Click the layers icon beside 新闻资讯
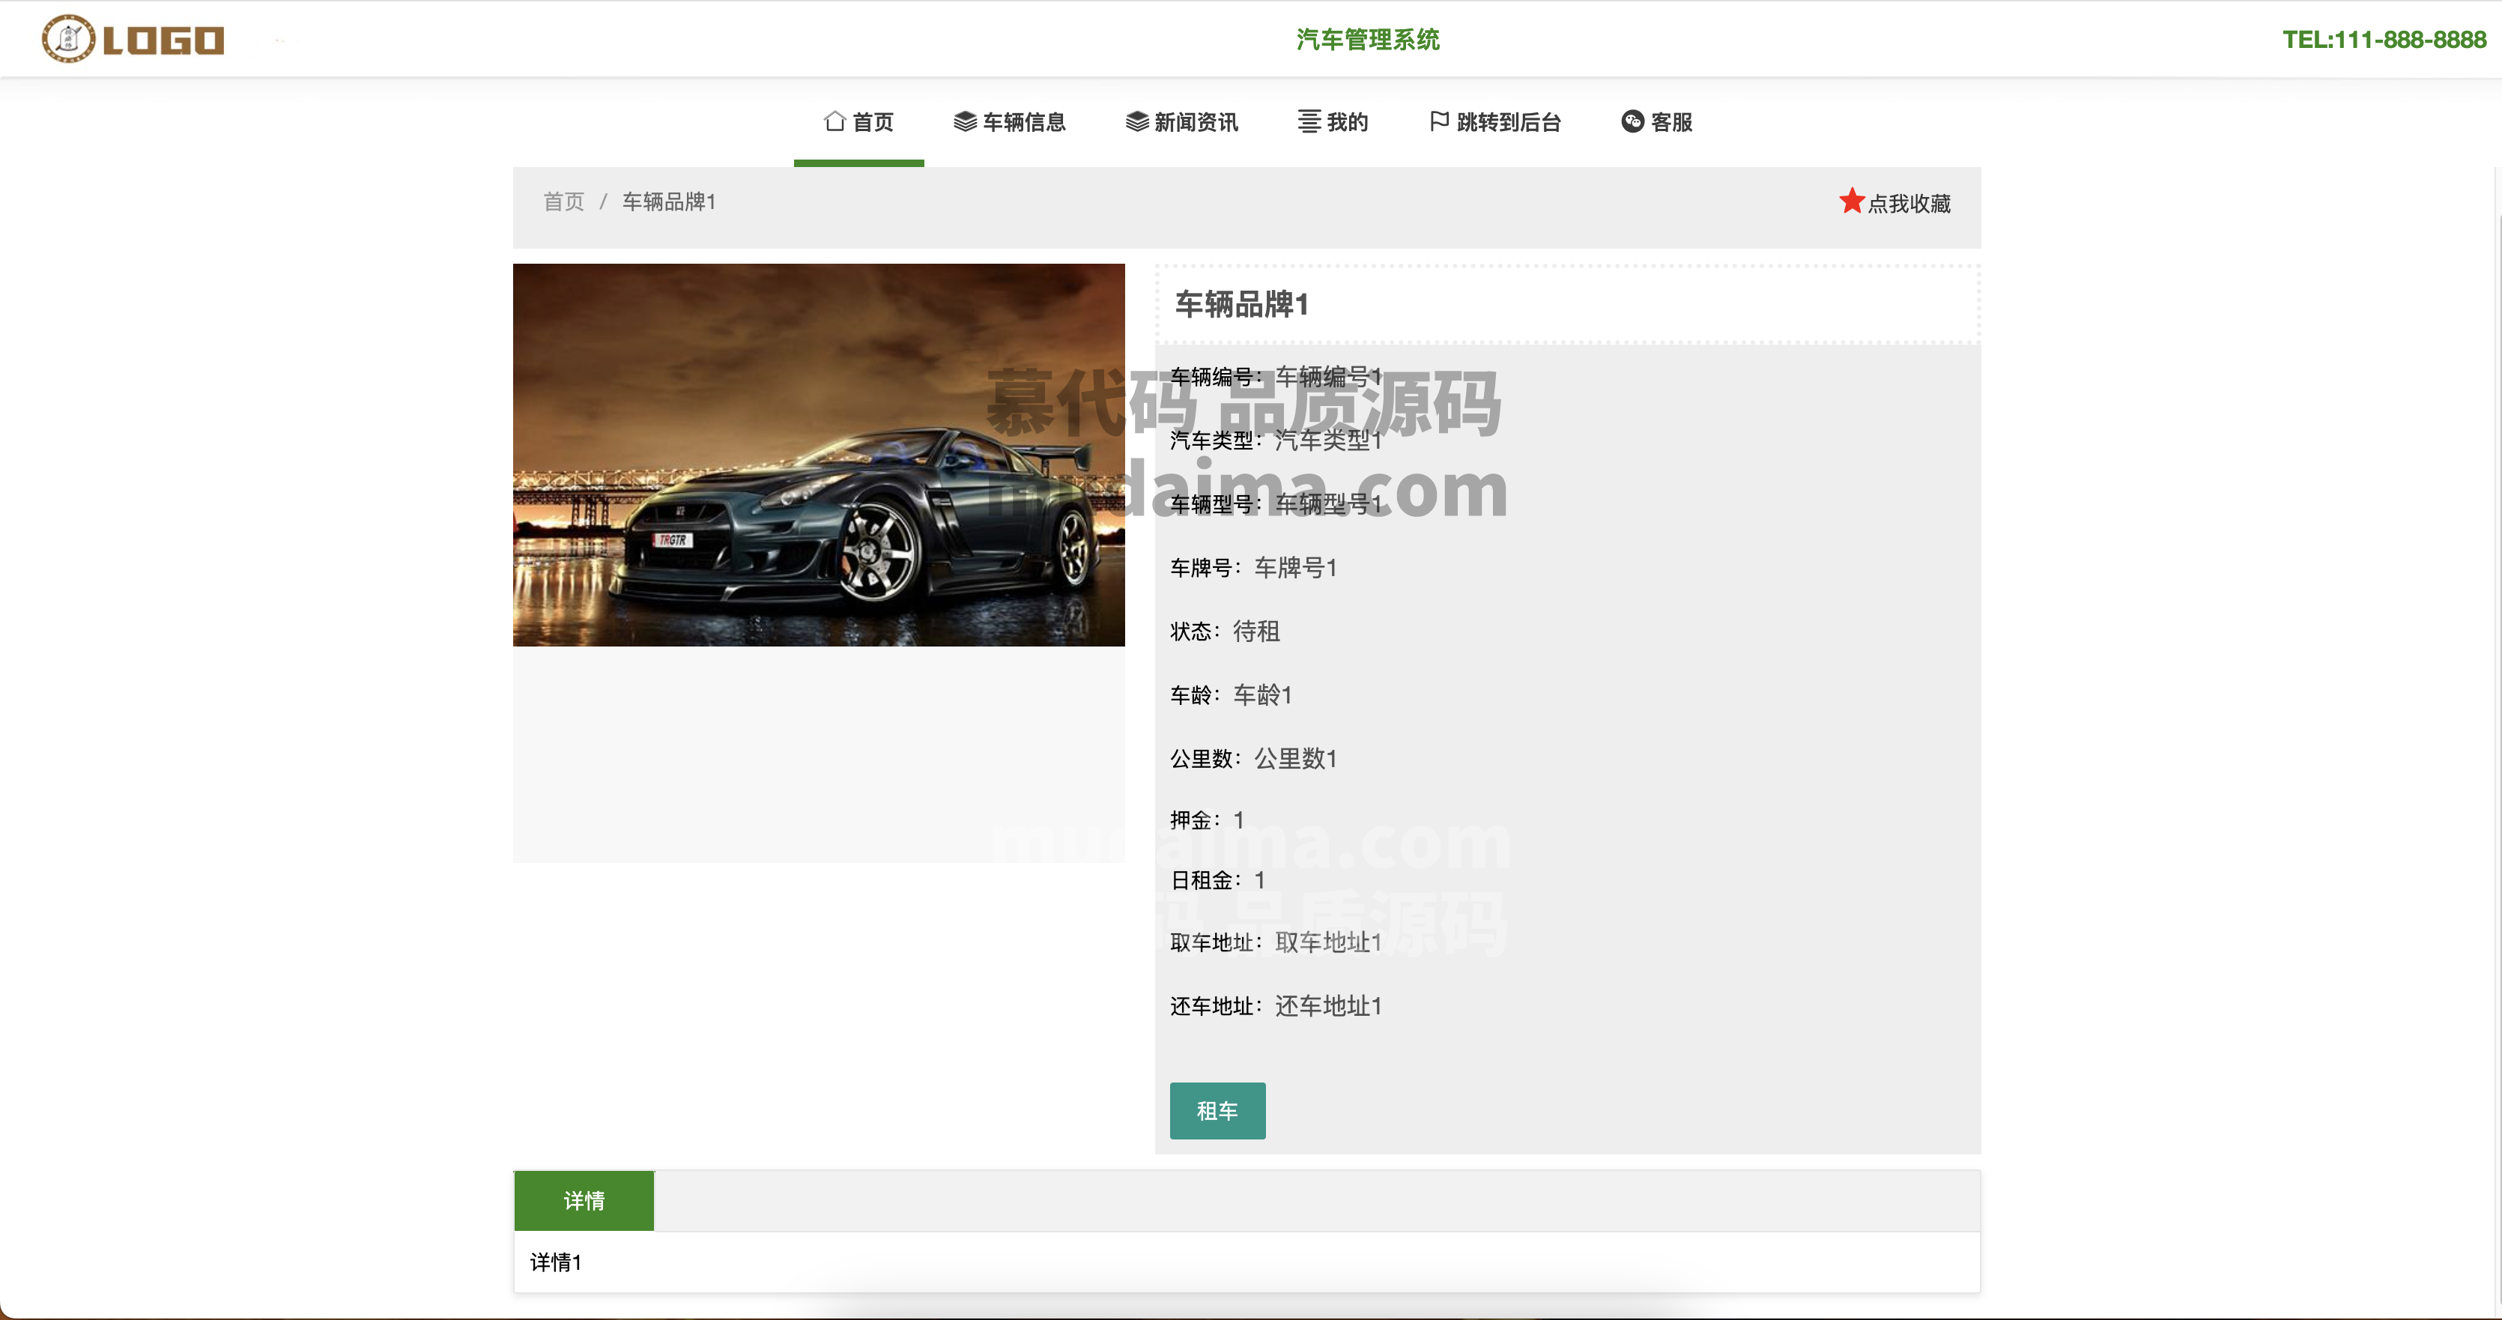Screen dimensions: 2502x1320 pyautogui.click(x=1136, y=121)
